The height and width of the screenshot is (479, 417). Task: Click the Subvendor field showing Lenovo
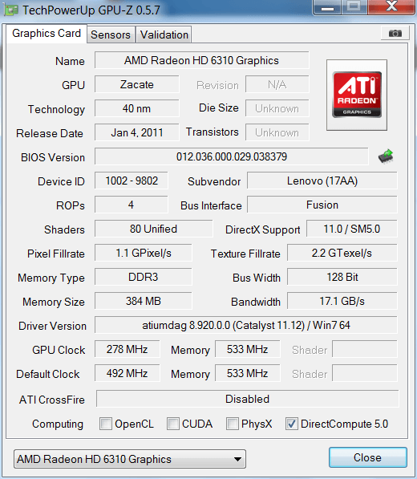click(322, 181)
